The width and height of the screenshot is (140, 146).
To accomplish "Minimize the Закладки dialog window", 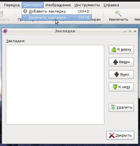I will click(x=125, y=32).
